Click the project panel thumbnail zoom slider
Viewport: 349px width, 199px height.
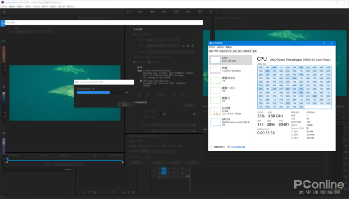pyautogui.click(x=104, y=192)
